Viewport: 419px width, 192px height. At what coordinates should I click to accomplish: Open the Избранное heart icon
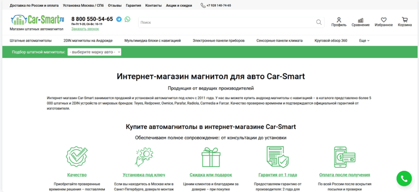pyautogui.click(x=384, y=20)
